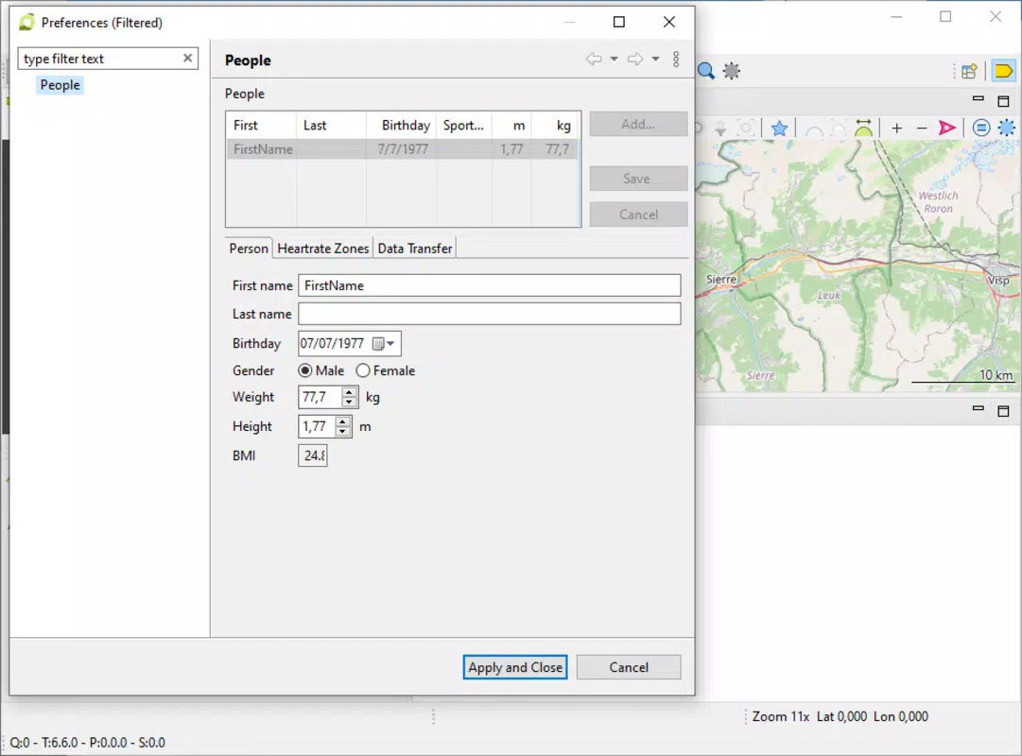Click the dimmed frame icon on map toolbar
The height and width of the screenshot is (756, 1022).
746,128
